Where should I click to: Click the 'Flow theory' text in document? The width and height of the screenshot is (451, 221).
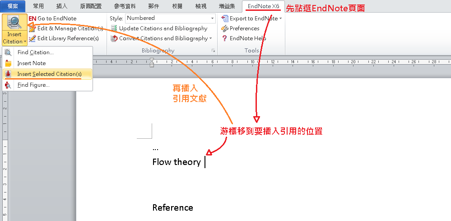177,162
